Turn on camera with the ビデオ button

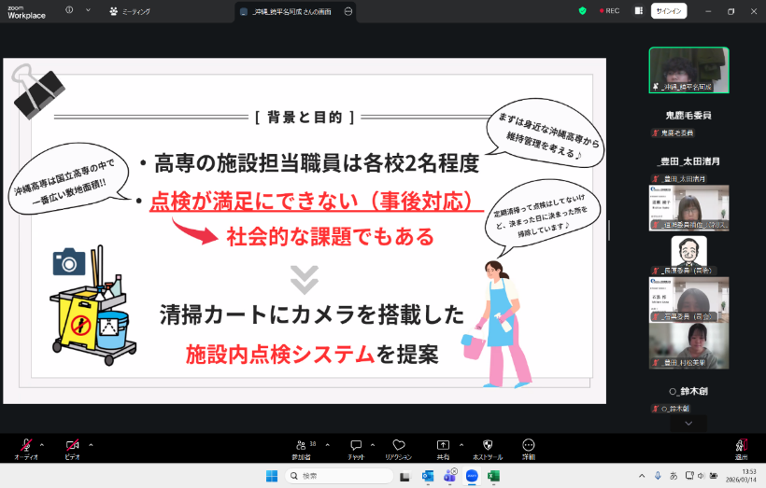coord(72,446)
